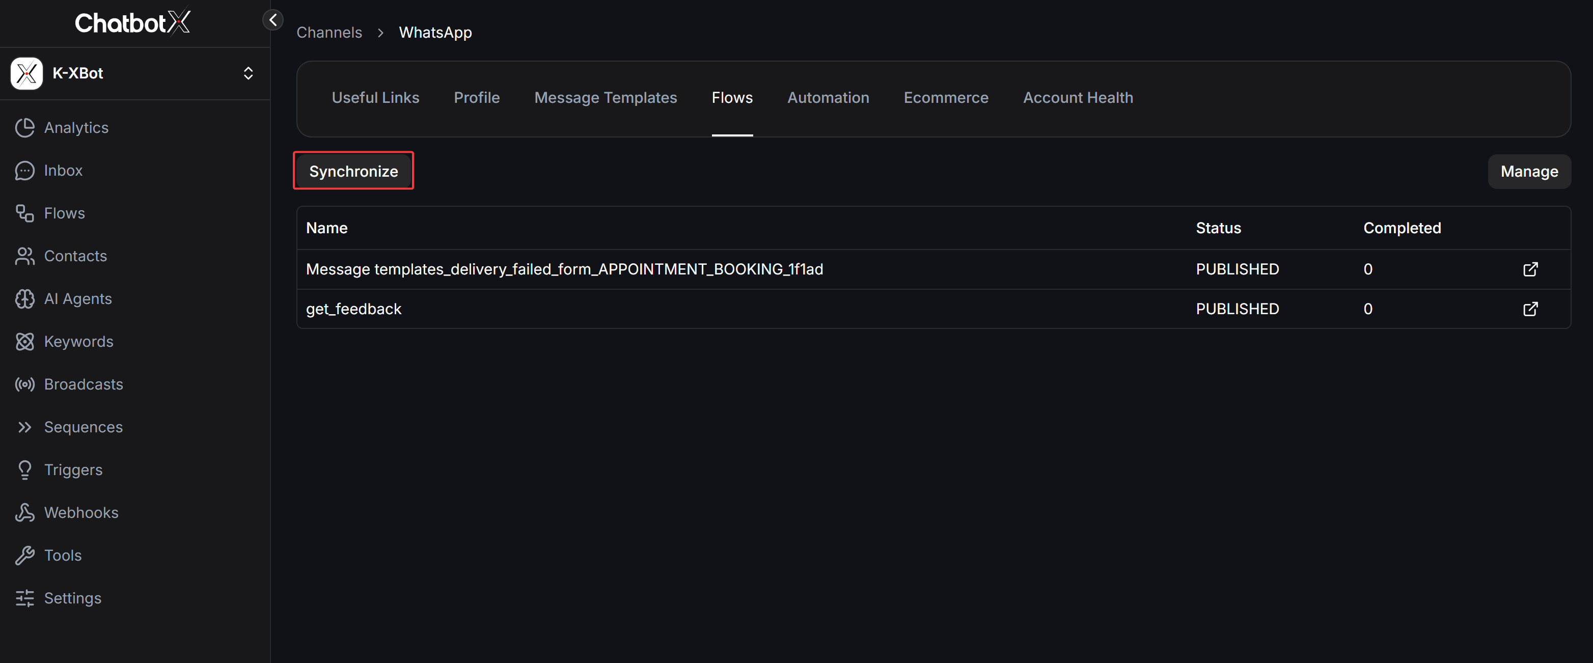Viewport: 1593px width, 663px height.
Task: Open external link for APPOINTMENT_BOOKING flow
Action: [x=1530, y=270]
